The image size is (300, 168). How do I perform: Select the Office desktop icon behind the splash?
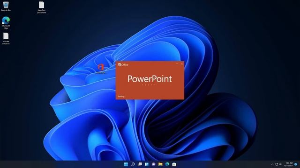(101, 69)
